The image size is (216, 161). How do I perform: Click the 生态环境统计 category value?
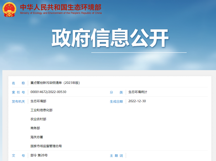point(138,92)
